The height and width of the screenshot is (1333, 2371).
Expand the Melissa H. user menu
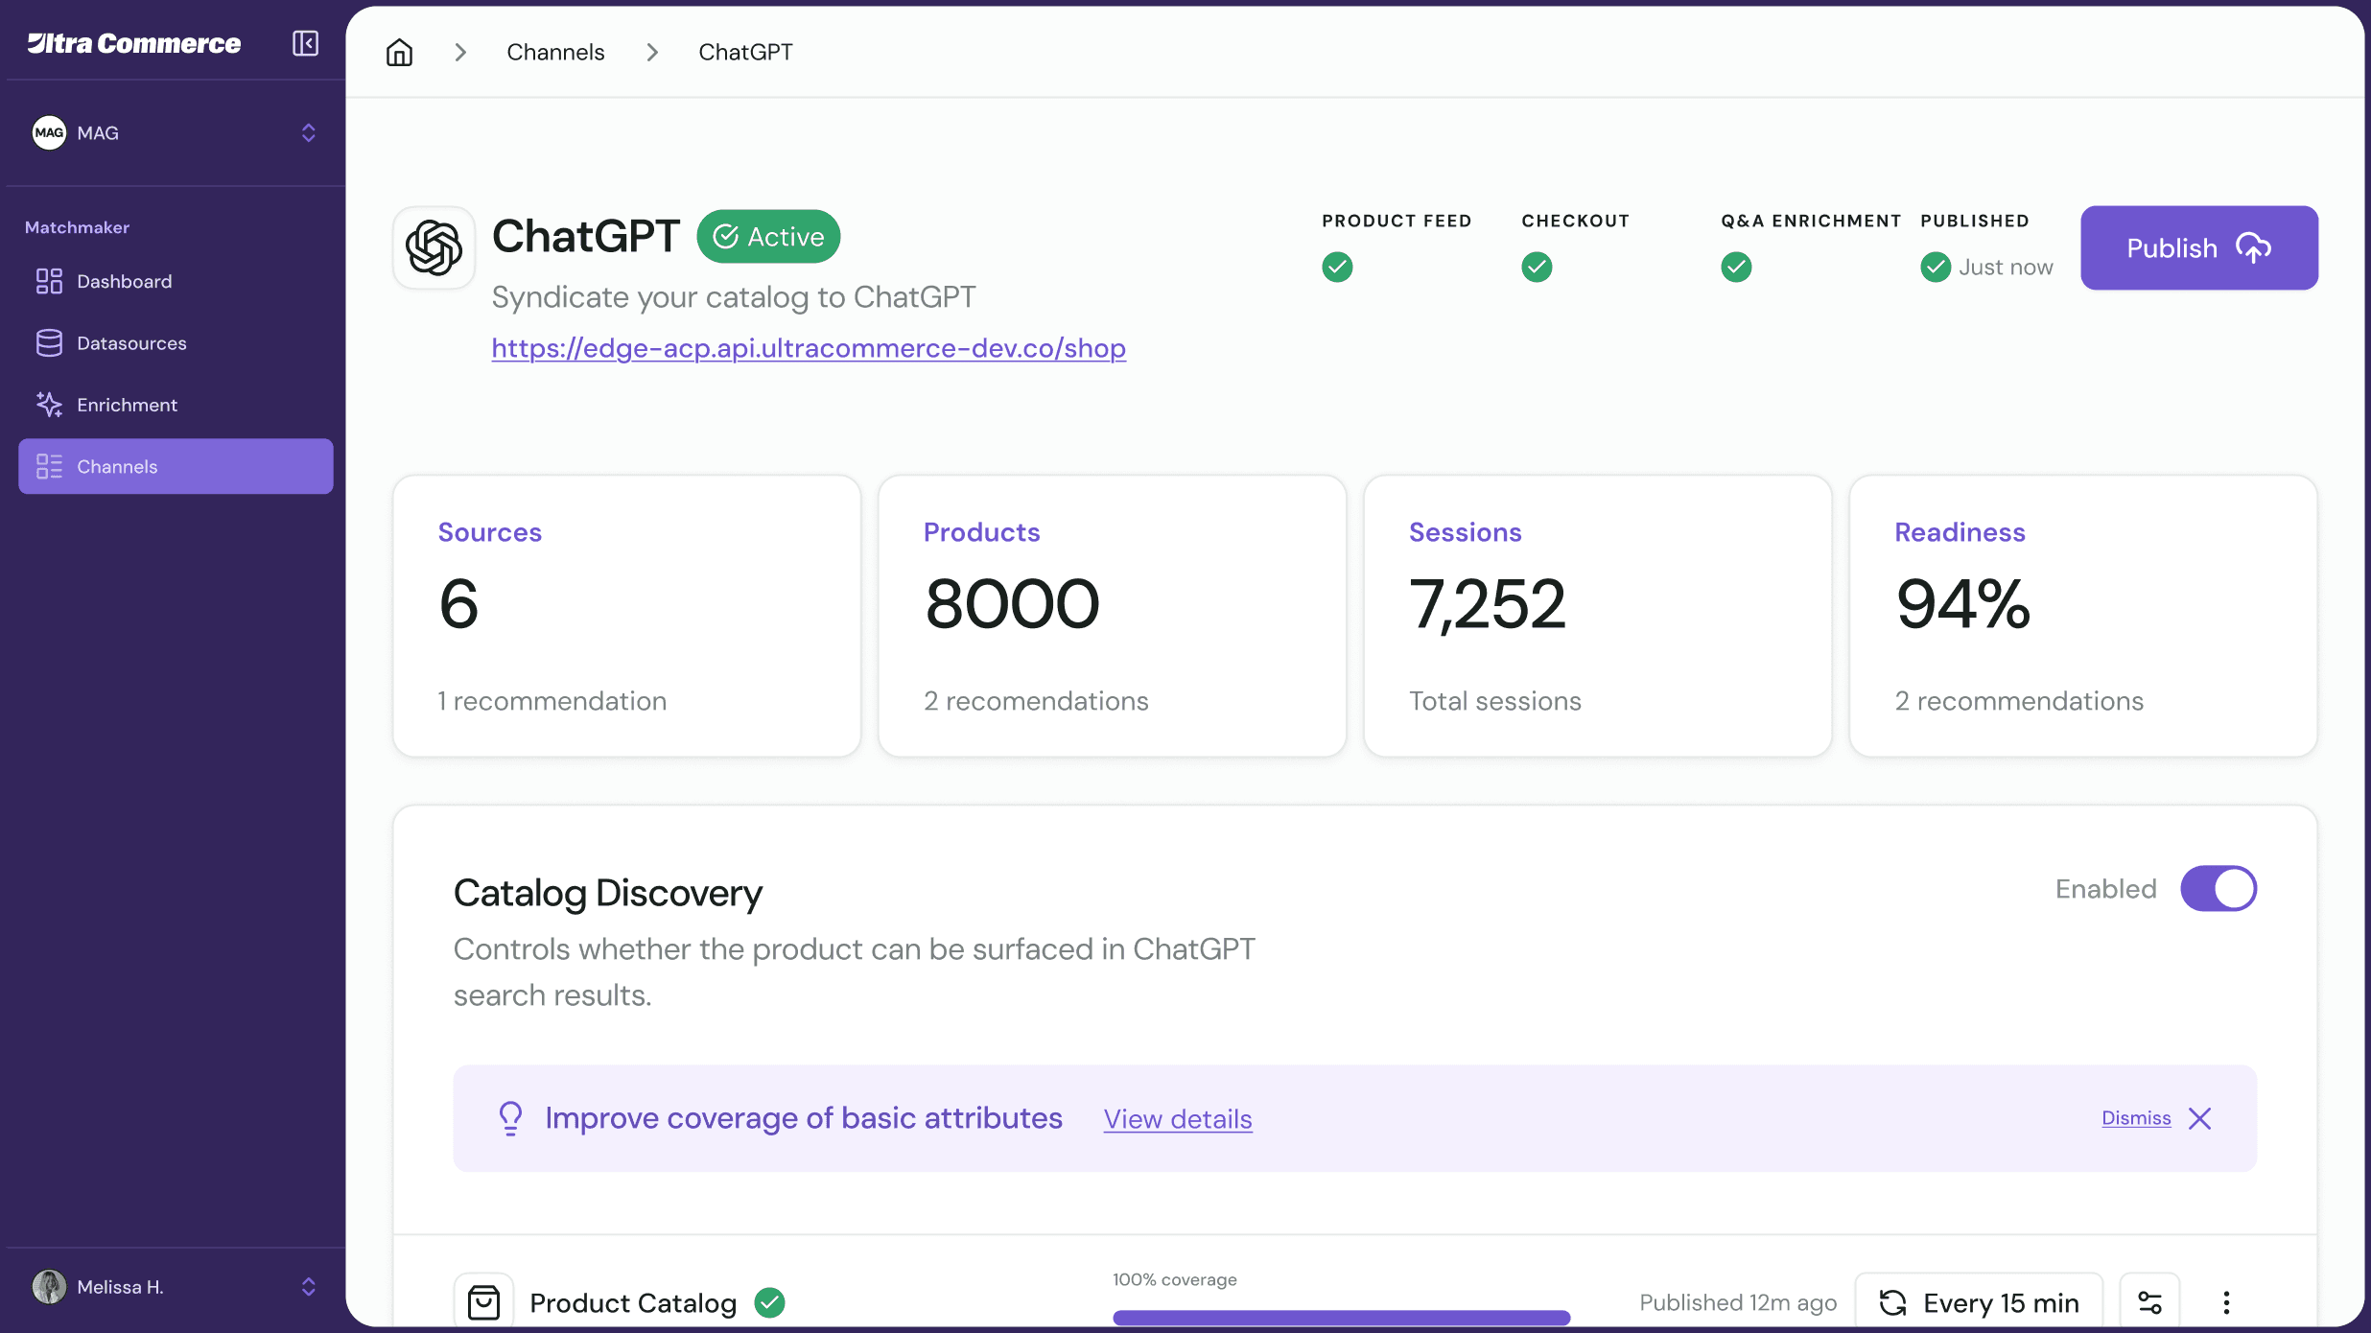308,1286
